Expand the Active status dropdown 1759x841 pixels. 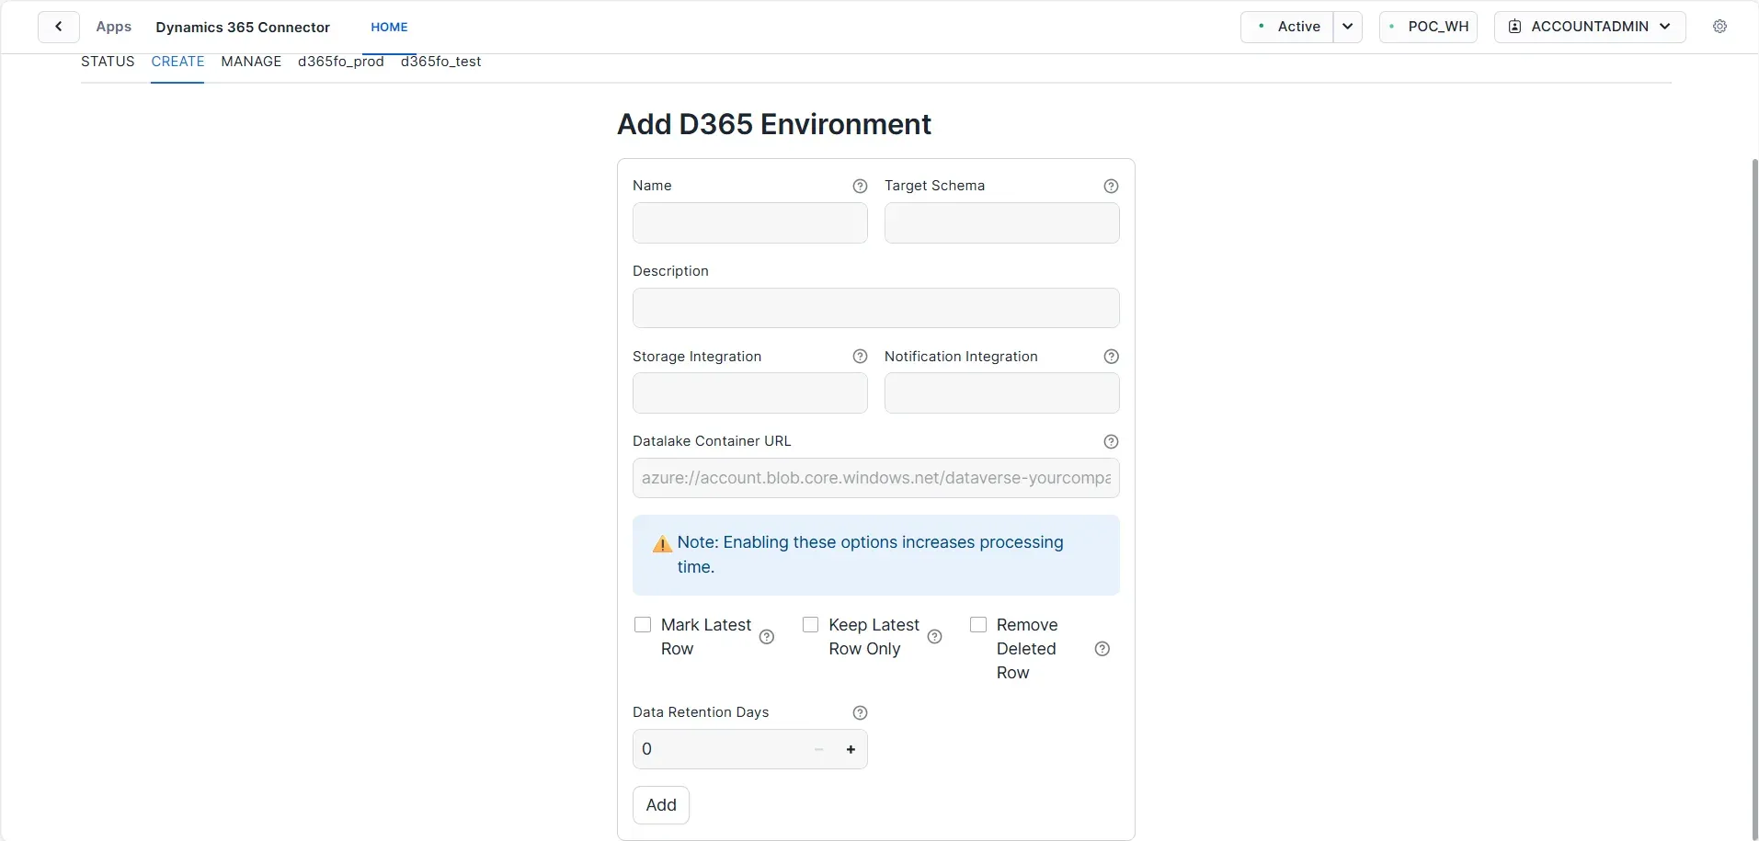(x=1347, y=26)
